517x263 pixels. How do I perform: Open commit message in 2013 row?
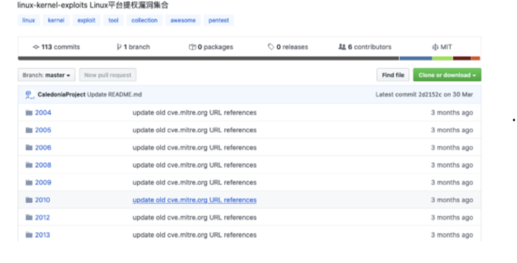(x=194, y=235)
